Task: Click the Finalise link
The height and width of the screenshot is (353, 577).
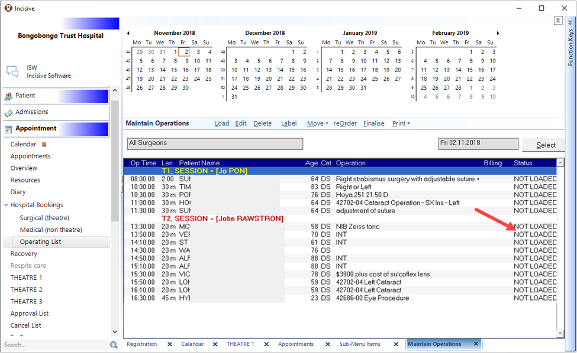Action: pyautogui.click(x=373, y=123)
